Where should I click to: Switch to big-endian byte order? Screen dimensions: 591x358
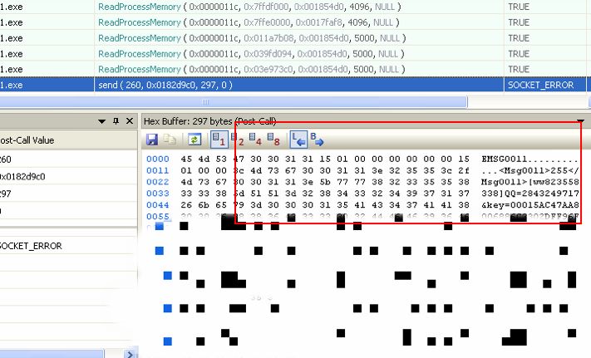(317, 140)
